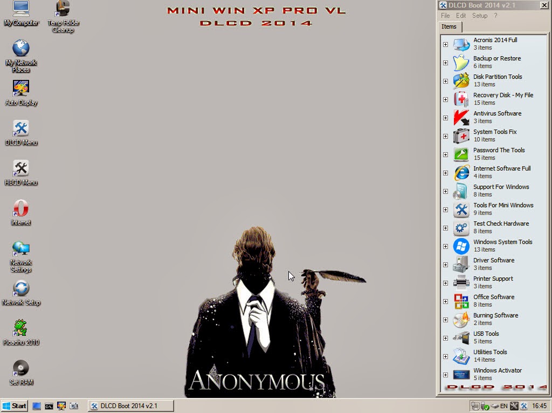552x413 pixels.
Task: Click the camera screenshot quick launch icon
Action: (x=74, y=406)
